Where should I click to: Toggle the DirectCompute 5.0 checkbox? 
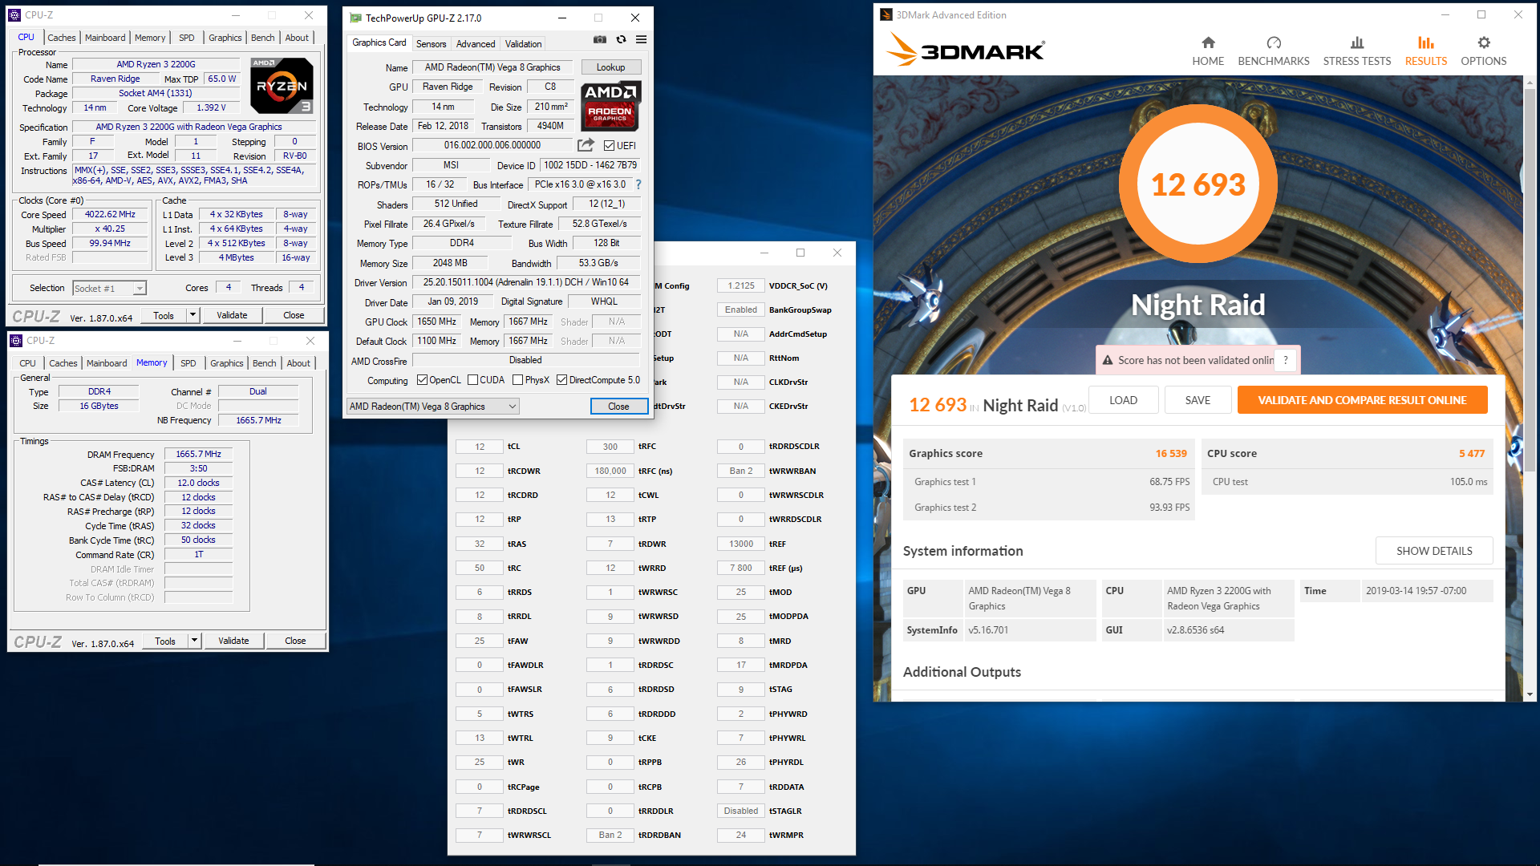coord(561,380)
